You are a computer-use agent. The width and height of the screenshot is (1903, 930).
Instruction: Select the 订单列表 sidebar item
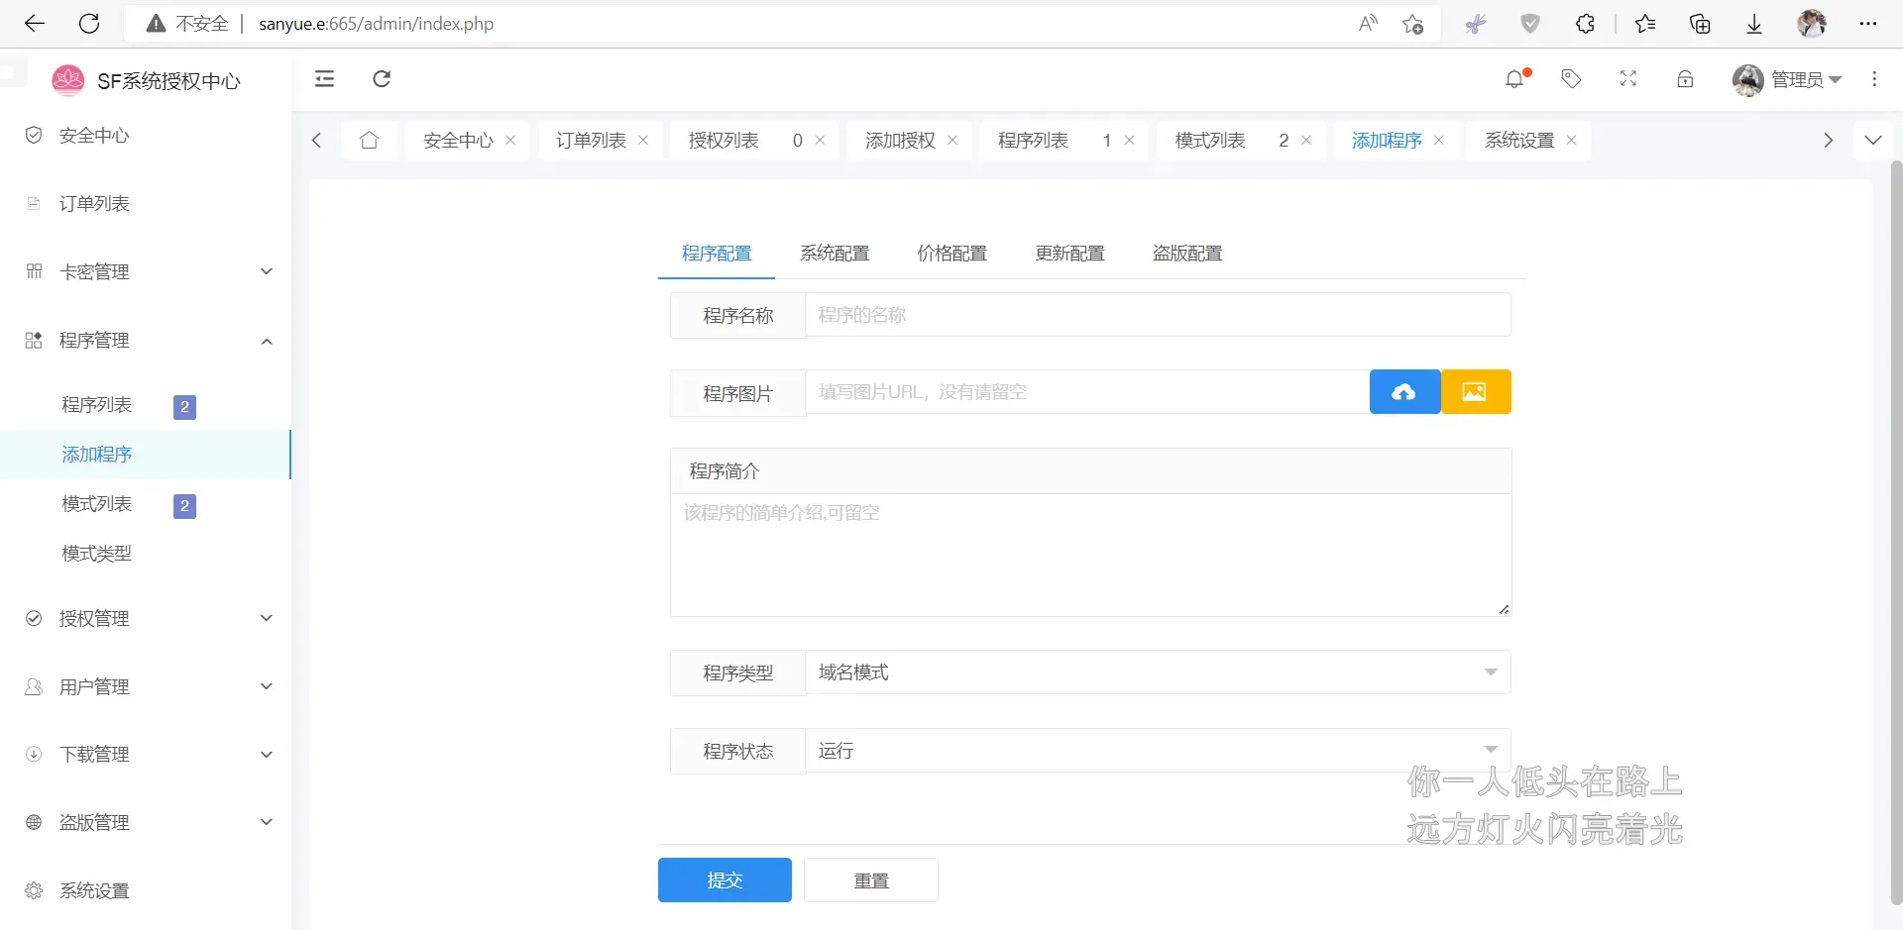pos(94,203)
